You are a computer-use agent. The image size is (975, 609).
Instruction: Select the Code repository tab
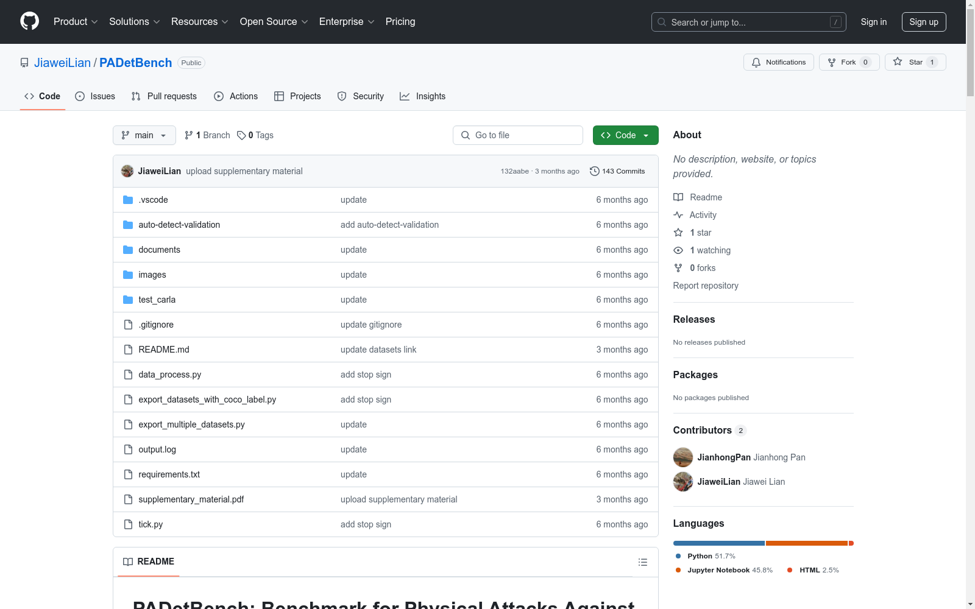(x=43, y=96)
